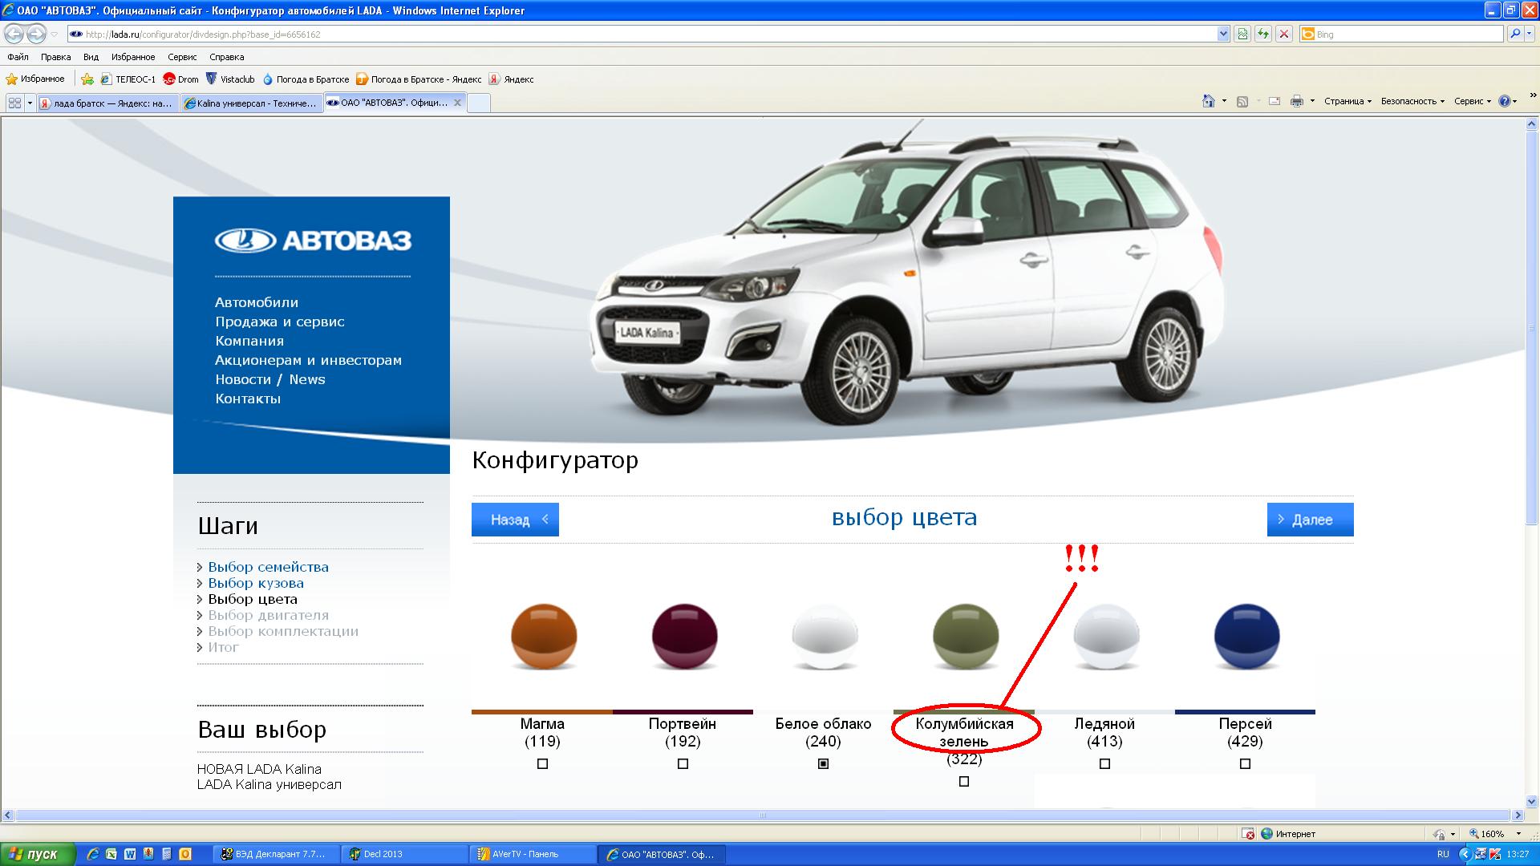Click the Bing search magnifier icon
Viewport: 1540px width, 866px height.
coord(1514,34)
